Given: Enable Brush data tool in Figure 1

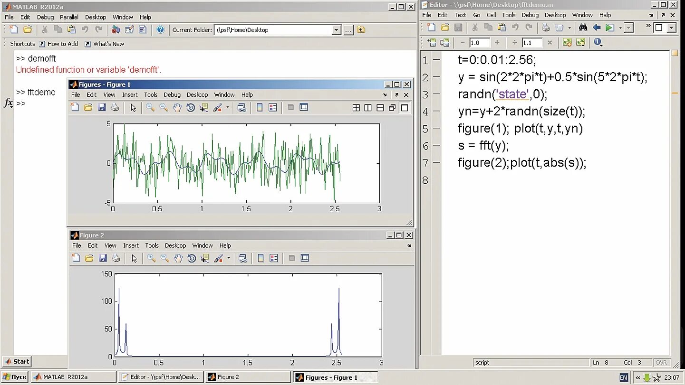Looking at the screenshot, I should (217, 108).
